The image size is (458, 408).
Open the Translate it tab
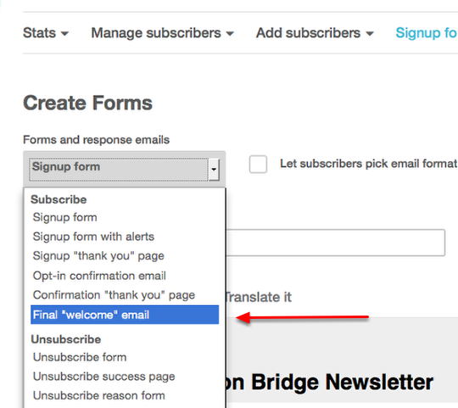(x=259, y=297)
